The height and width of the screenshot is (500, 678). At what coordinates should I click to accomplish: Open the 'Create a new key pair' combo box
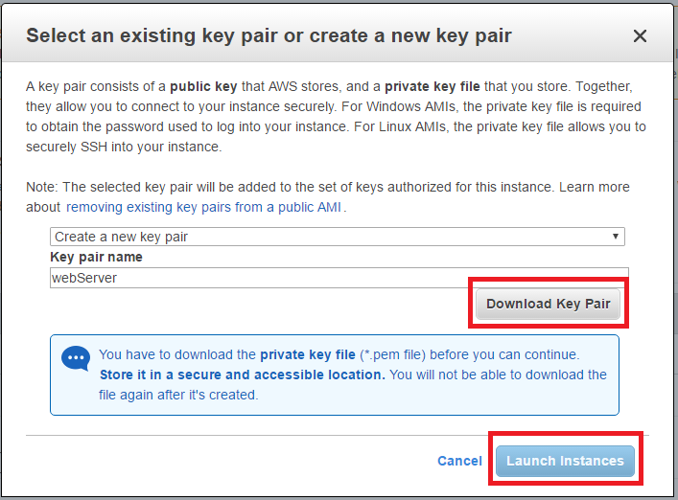pyautogui.click(x=336, y=237)
